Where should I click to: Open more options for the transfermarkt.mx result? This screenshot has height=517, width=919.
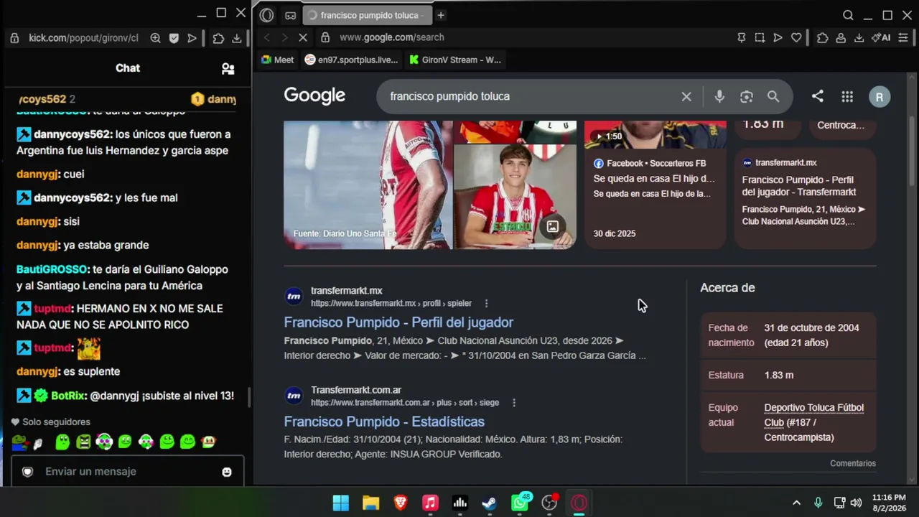[x=486, y=303]
